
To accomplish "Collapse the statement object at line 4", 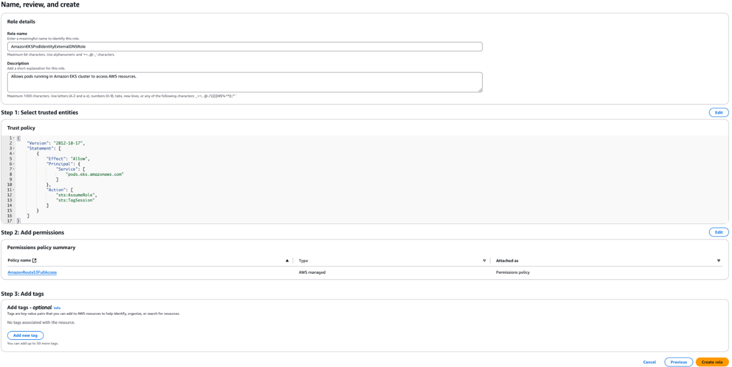I will [x=14, y=153].
